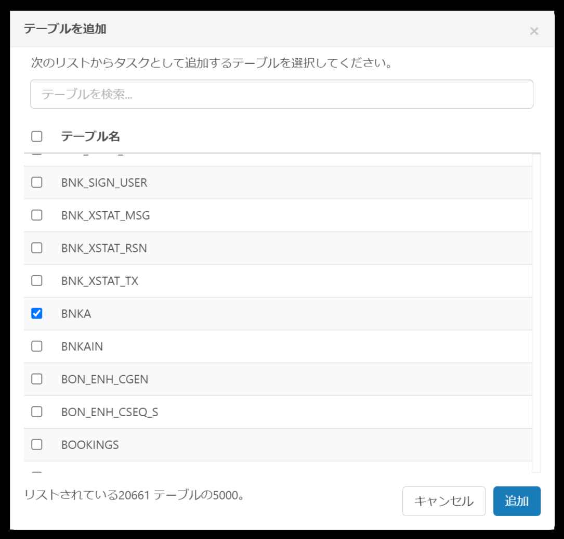Tick the BNKAIN checkbox

tap(37, 346)
